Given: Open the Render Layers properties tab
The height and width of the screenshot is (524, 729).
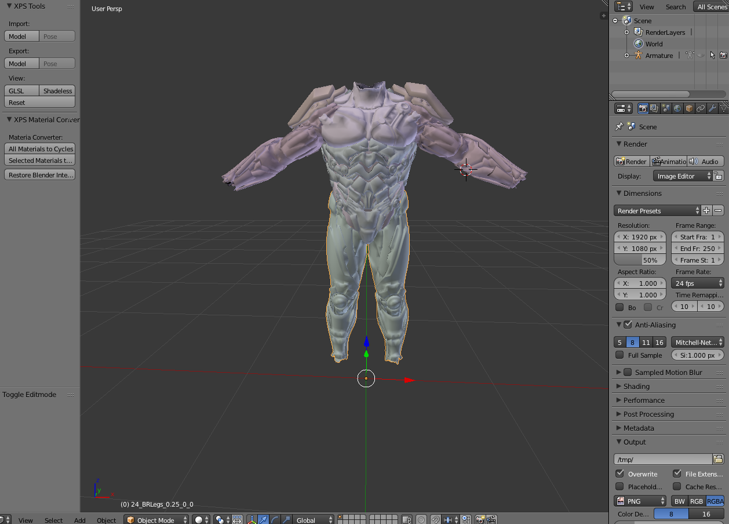Looking at the screenshot, I should point(654,108).
